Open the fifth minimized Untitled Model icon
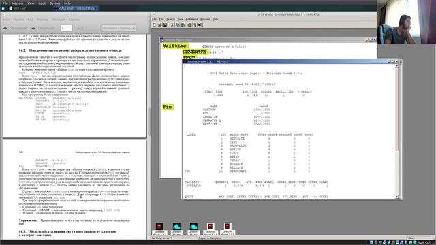The width and height of the screenshot is (436, 245). pos(228,229)
